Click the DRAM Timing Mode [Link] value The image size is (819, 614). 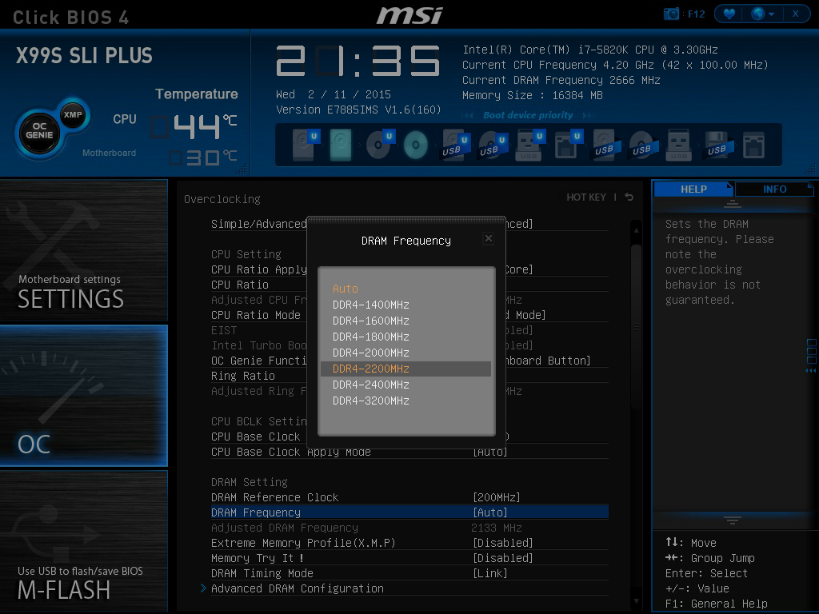coord(490,573)
